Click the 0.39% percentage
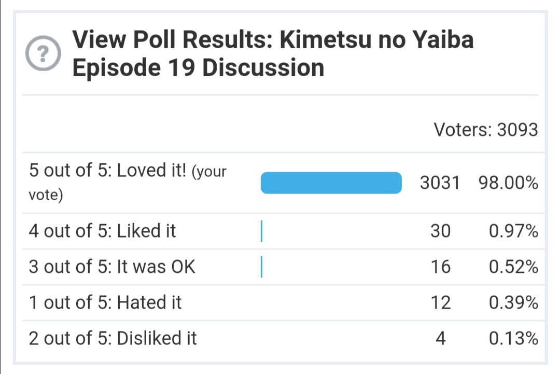The height and width of the screenshot is (374, 560). (x=513, y=302)
